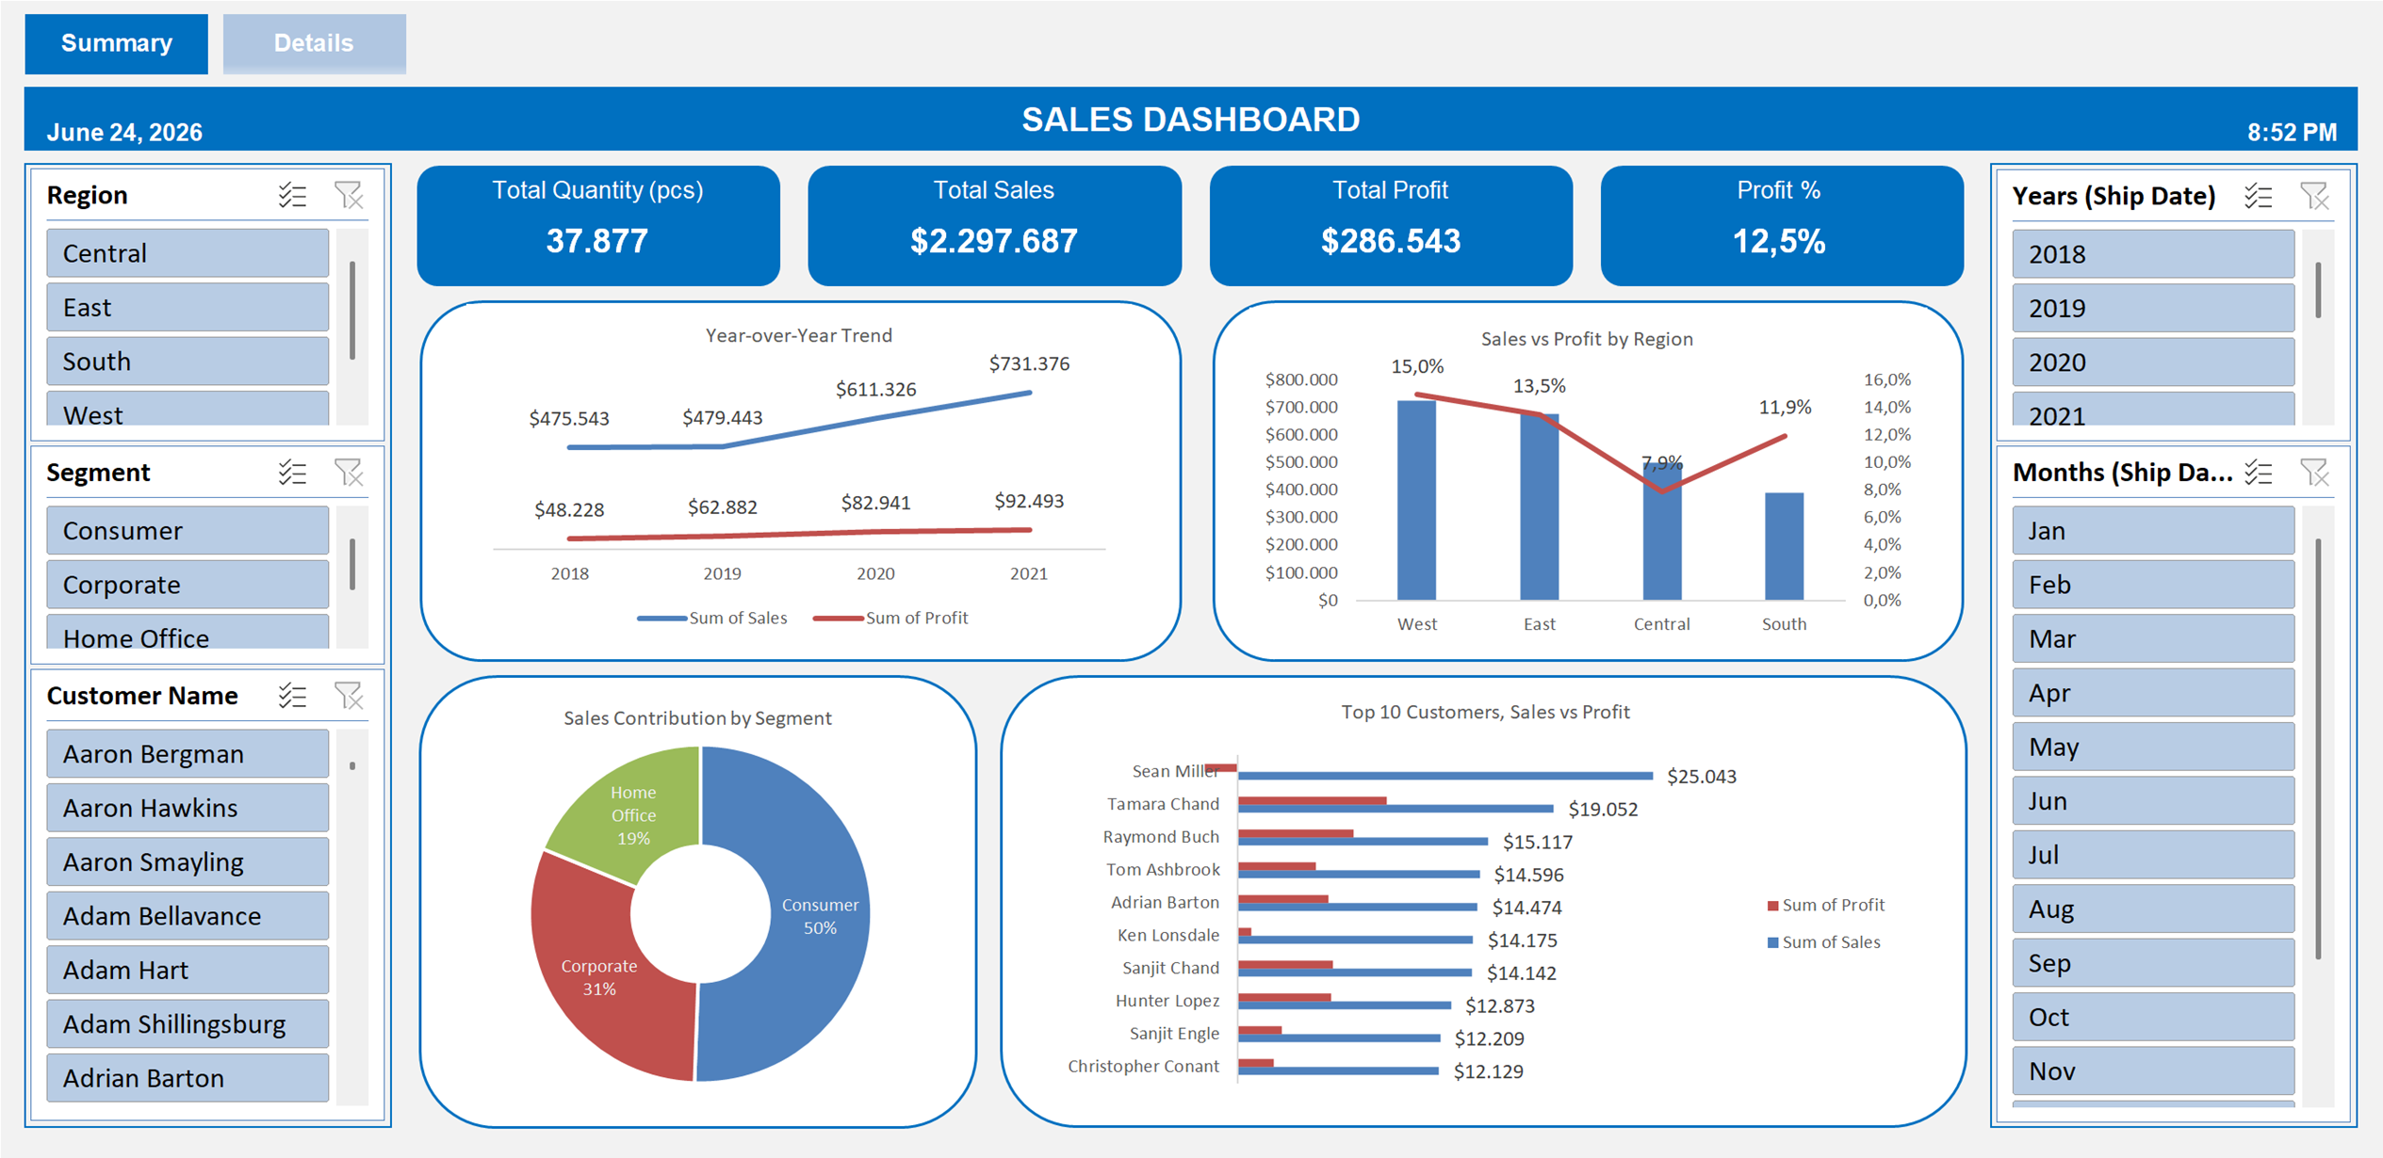Toggle multi-select in Region slicer
This screenshot has width=2383, height=1158.
point(292,196)
